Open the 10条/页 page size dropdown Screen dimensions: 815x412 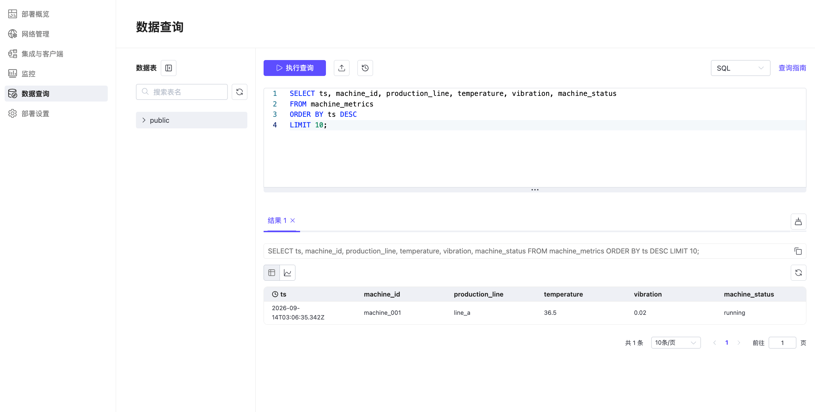pyautogui.click(x=676, y=343)
